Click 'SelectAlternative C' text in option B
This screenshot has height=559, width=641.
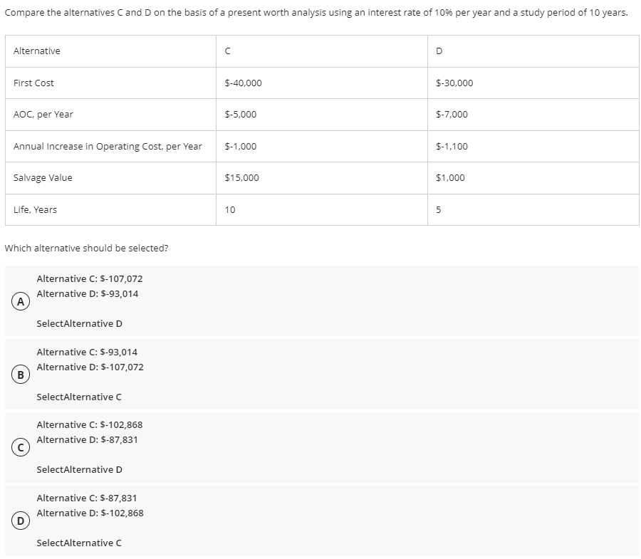79,397
